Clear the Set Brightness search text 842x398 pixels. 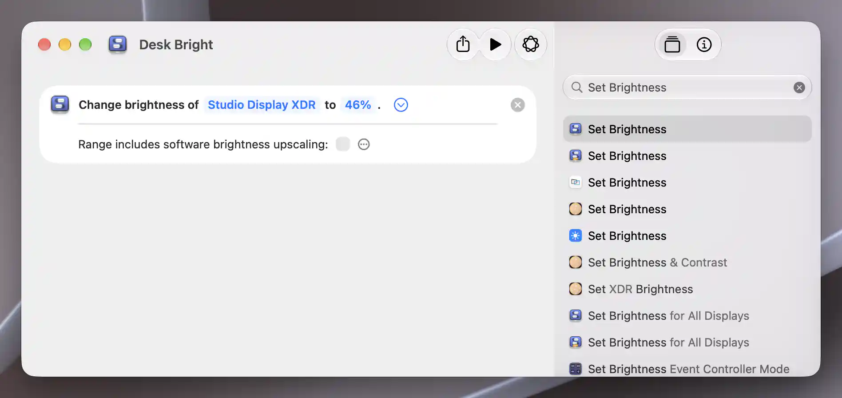coord(799,88)
